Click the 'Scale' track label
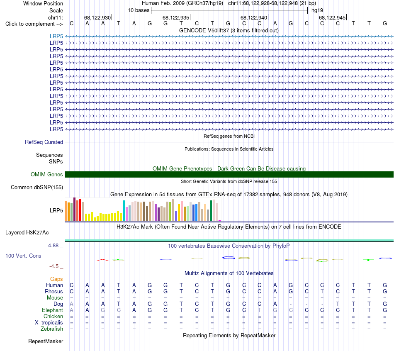Viewport: 394px width, 351px height. [x=56, y=10]
